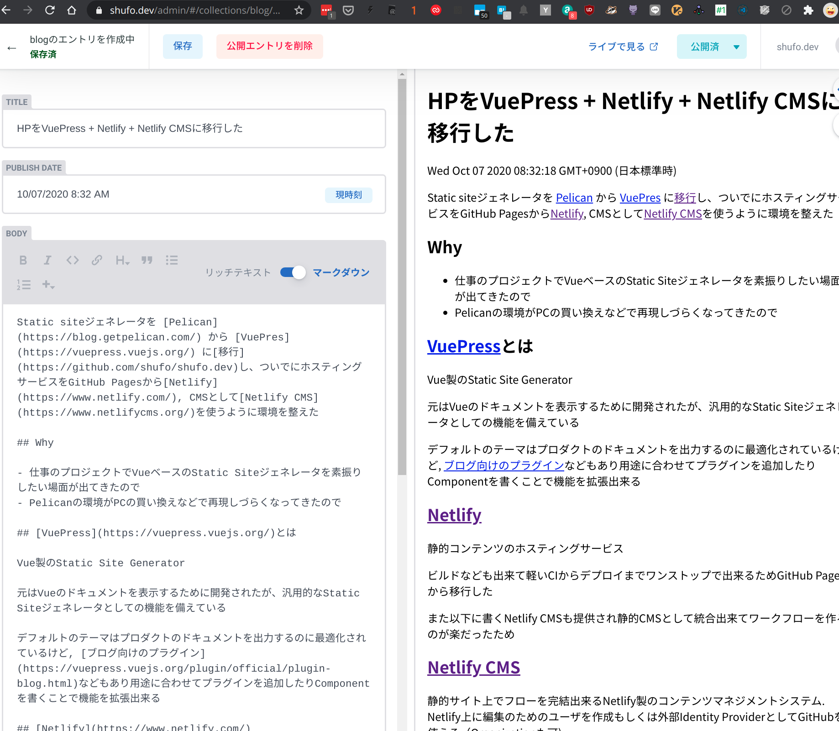Apply italic formatting to text
Viewport: 839px width, 731px height.
coord(47,260)
